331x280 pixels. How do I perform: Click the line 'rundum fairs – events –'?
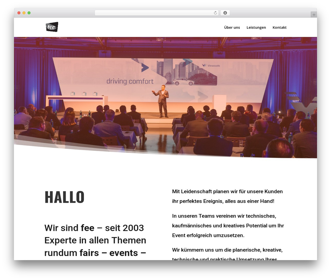tap(95, 253)
